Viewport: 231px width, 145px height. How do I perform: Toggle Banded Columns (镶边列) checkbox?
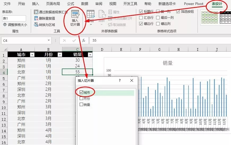click(x=158, y=24)
